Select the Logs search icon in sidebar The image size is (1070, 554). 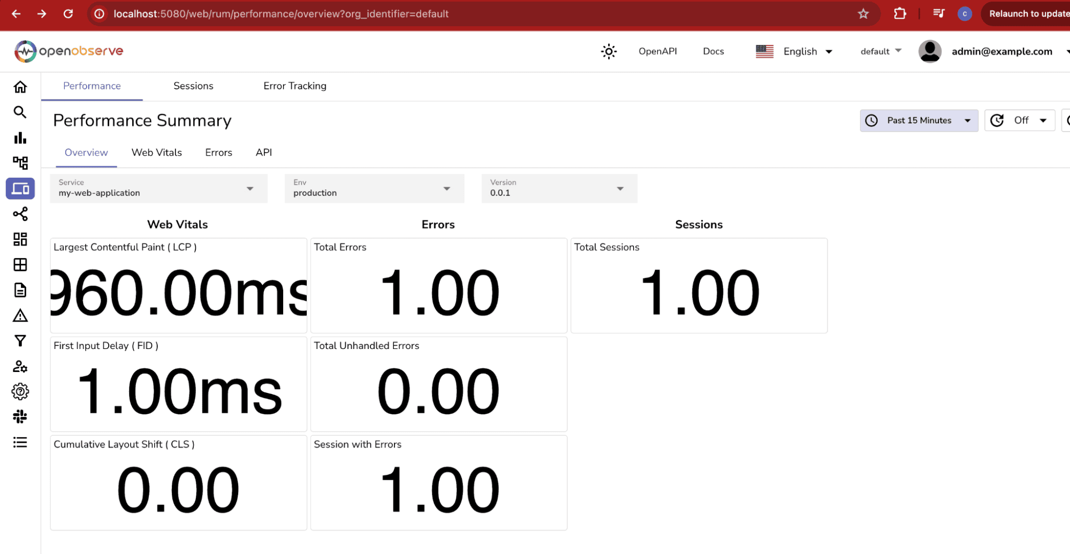(x=20, y=112)
